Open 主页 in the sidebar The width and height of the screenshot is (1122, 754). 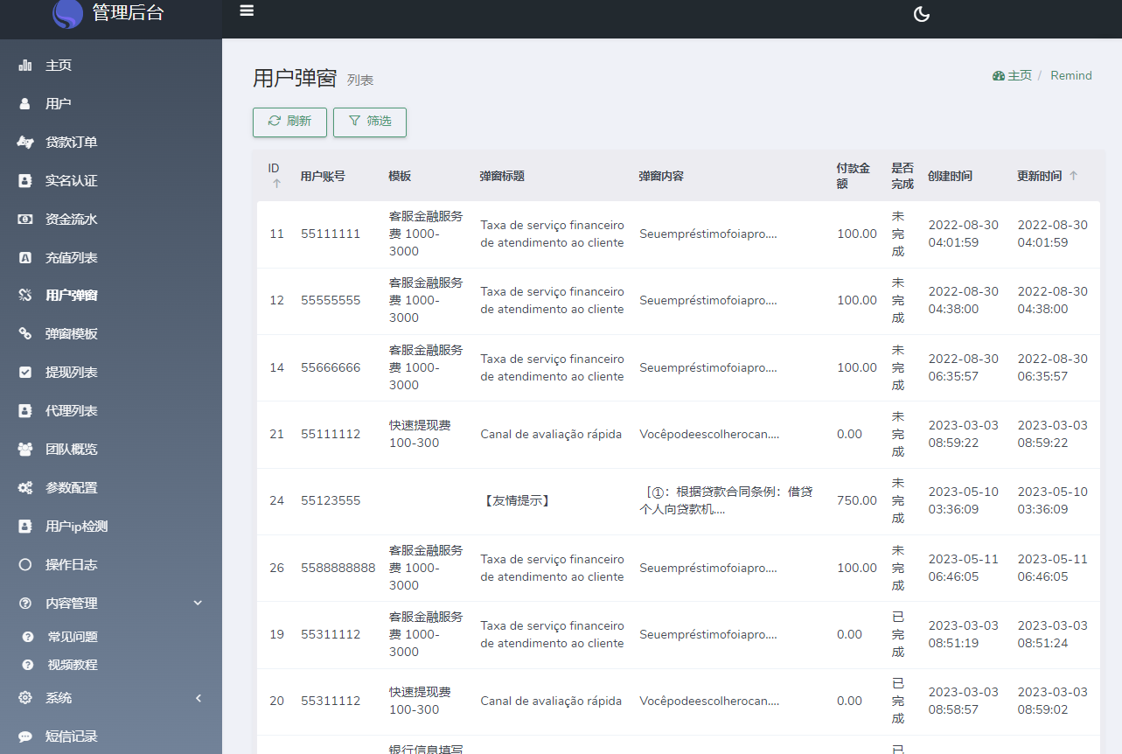coord(59,65)
